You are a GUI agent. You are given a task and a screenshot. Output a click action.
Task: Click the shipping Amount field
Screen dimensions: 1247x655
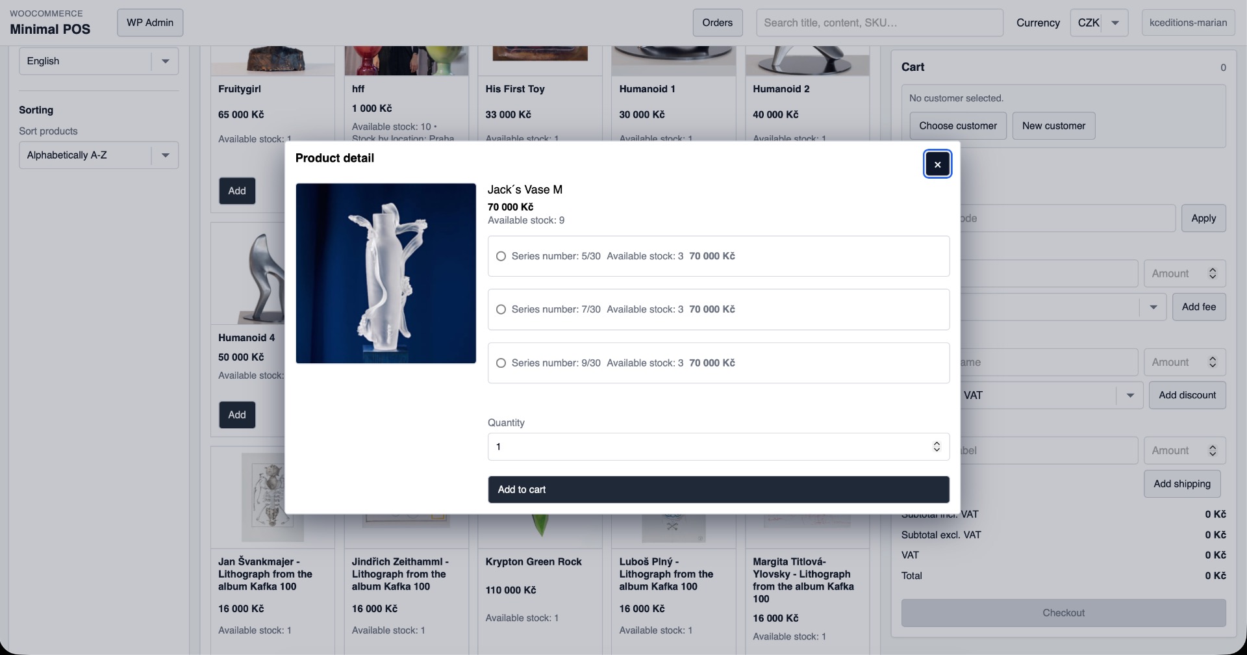tap(1185, 450)
